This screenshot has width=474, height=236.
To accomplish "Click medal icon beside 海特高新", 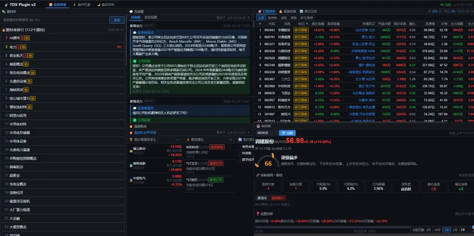I will 131,165.
